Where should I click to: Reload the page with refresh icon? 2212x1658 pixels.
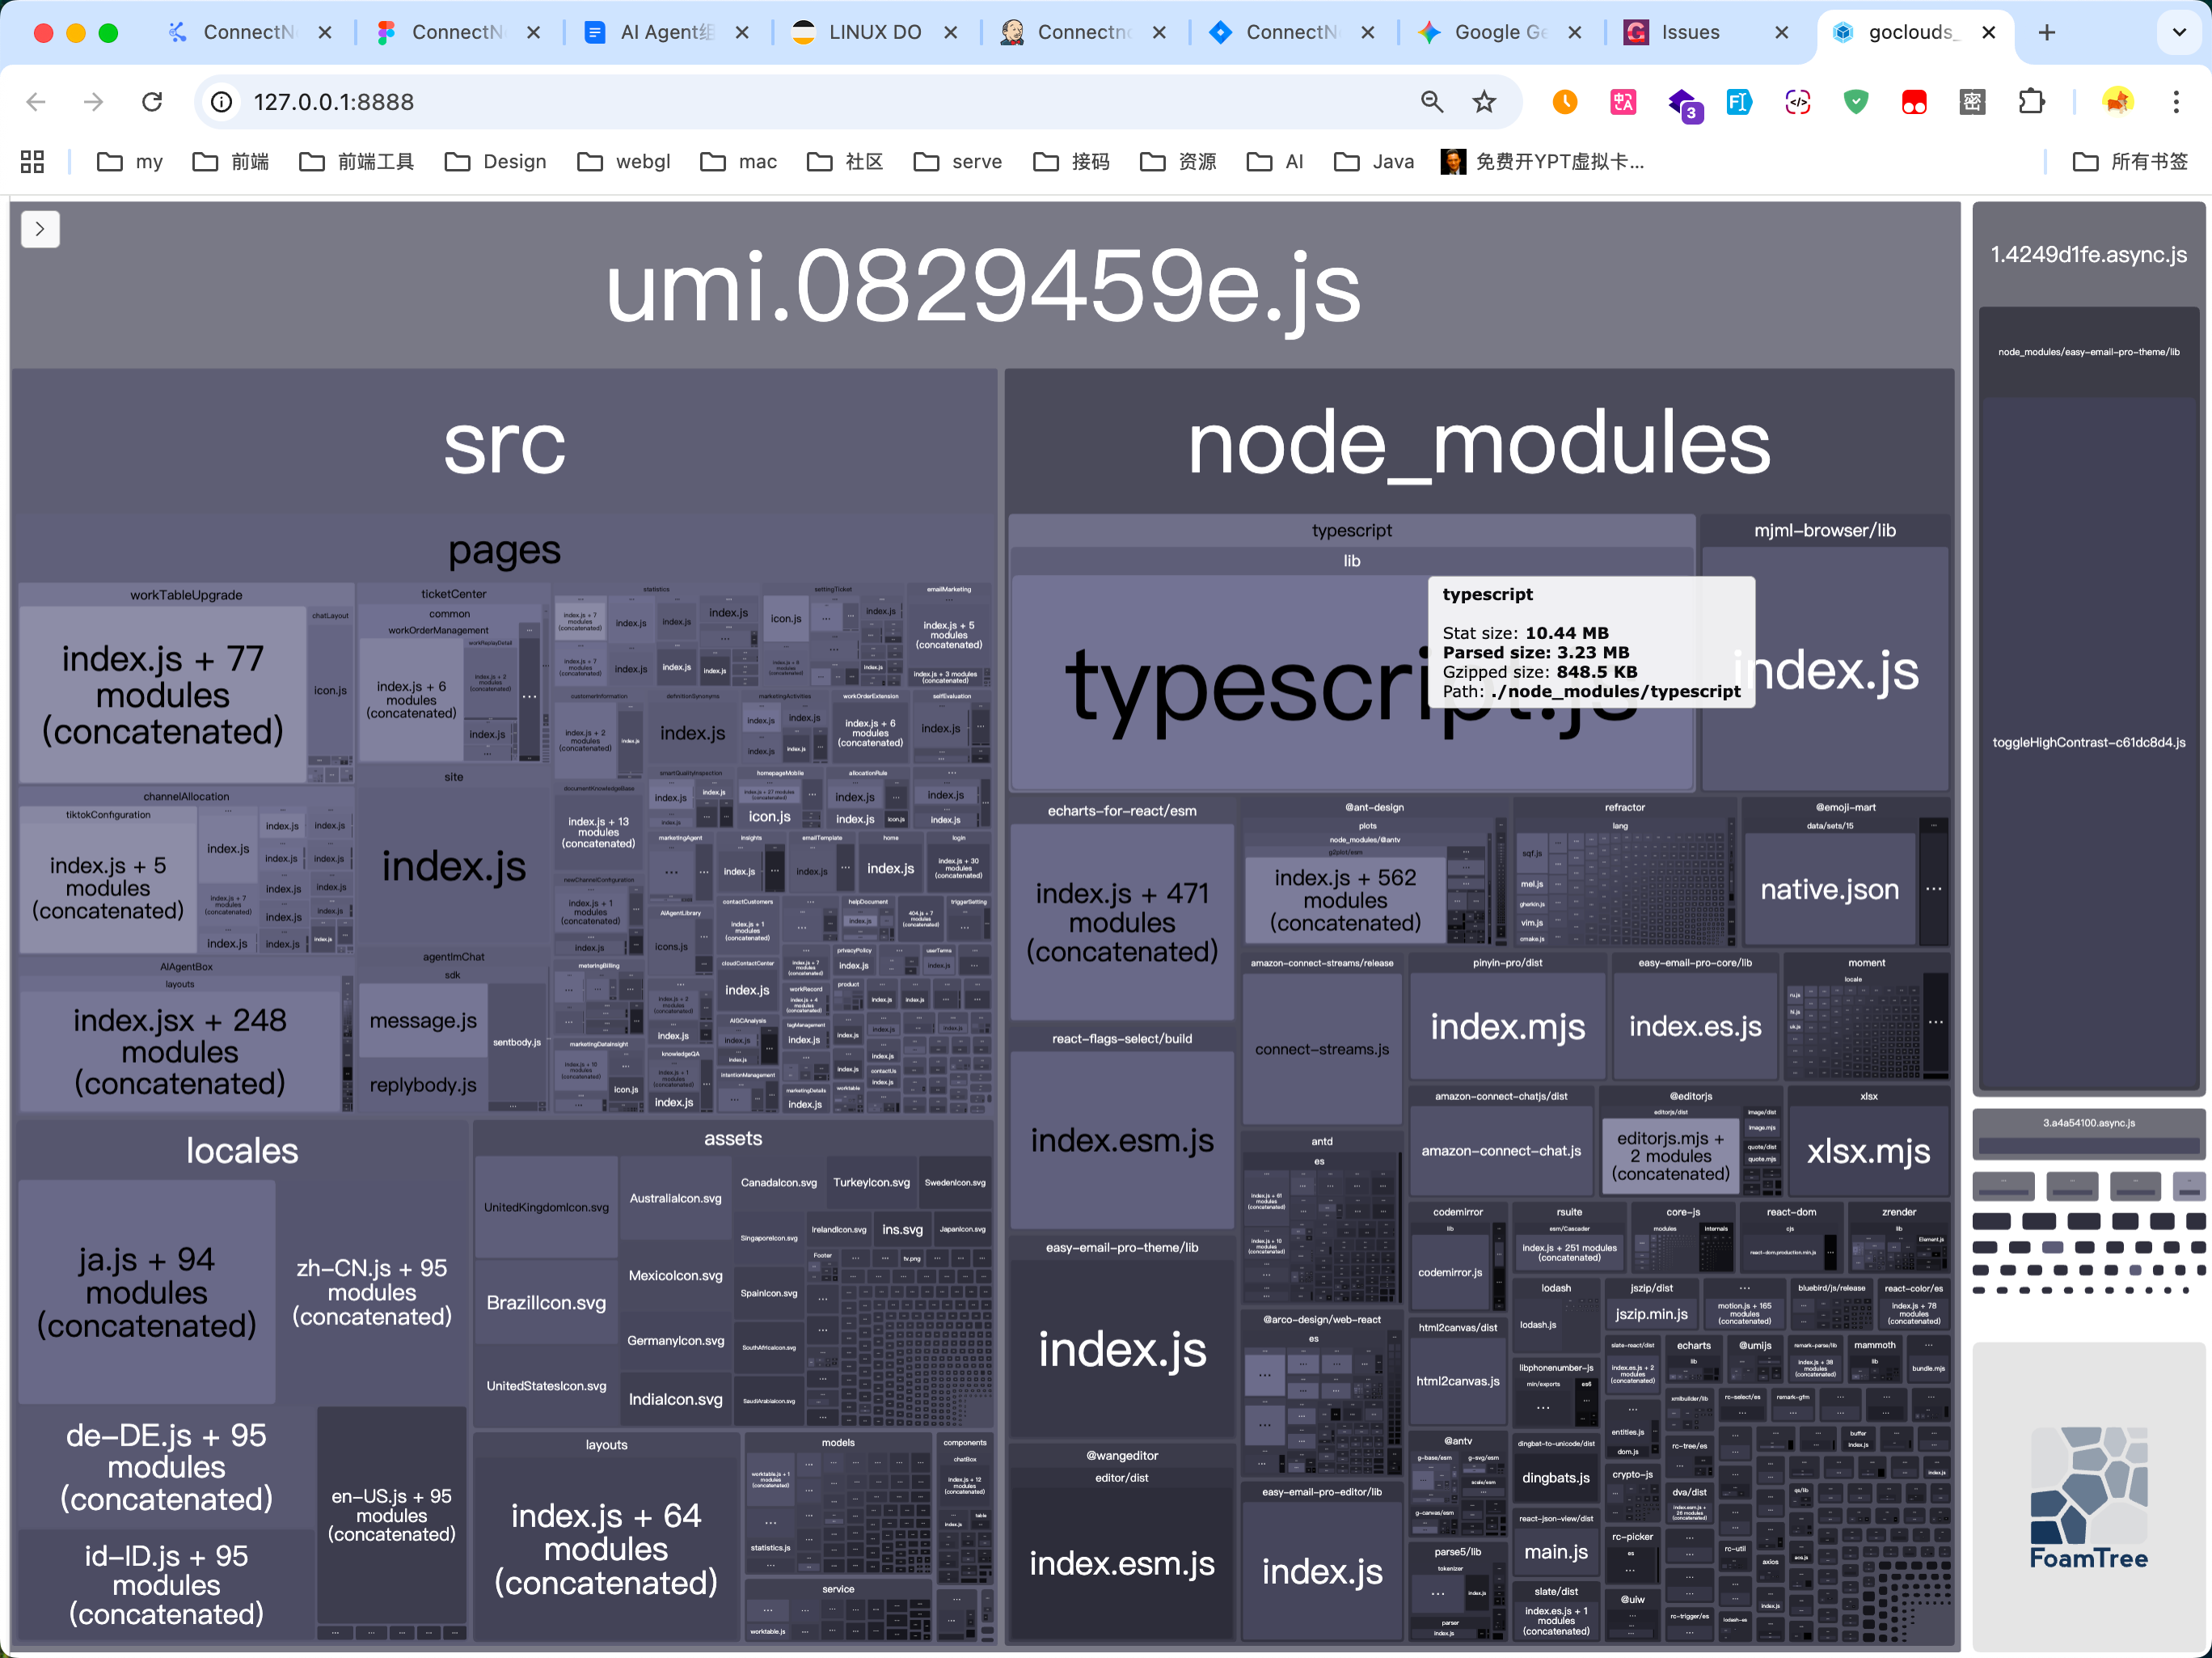[151, 102]
